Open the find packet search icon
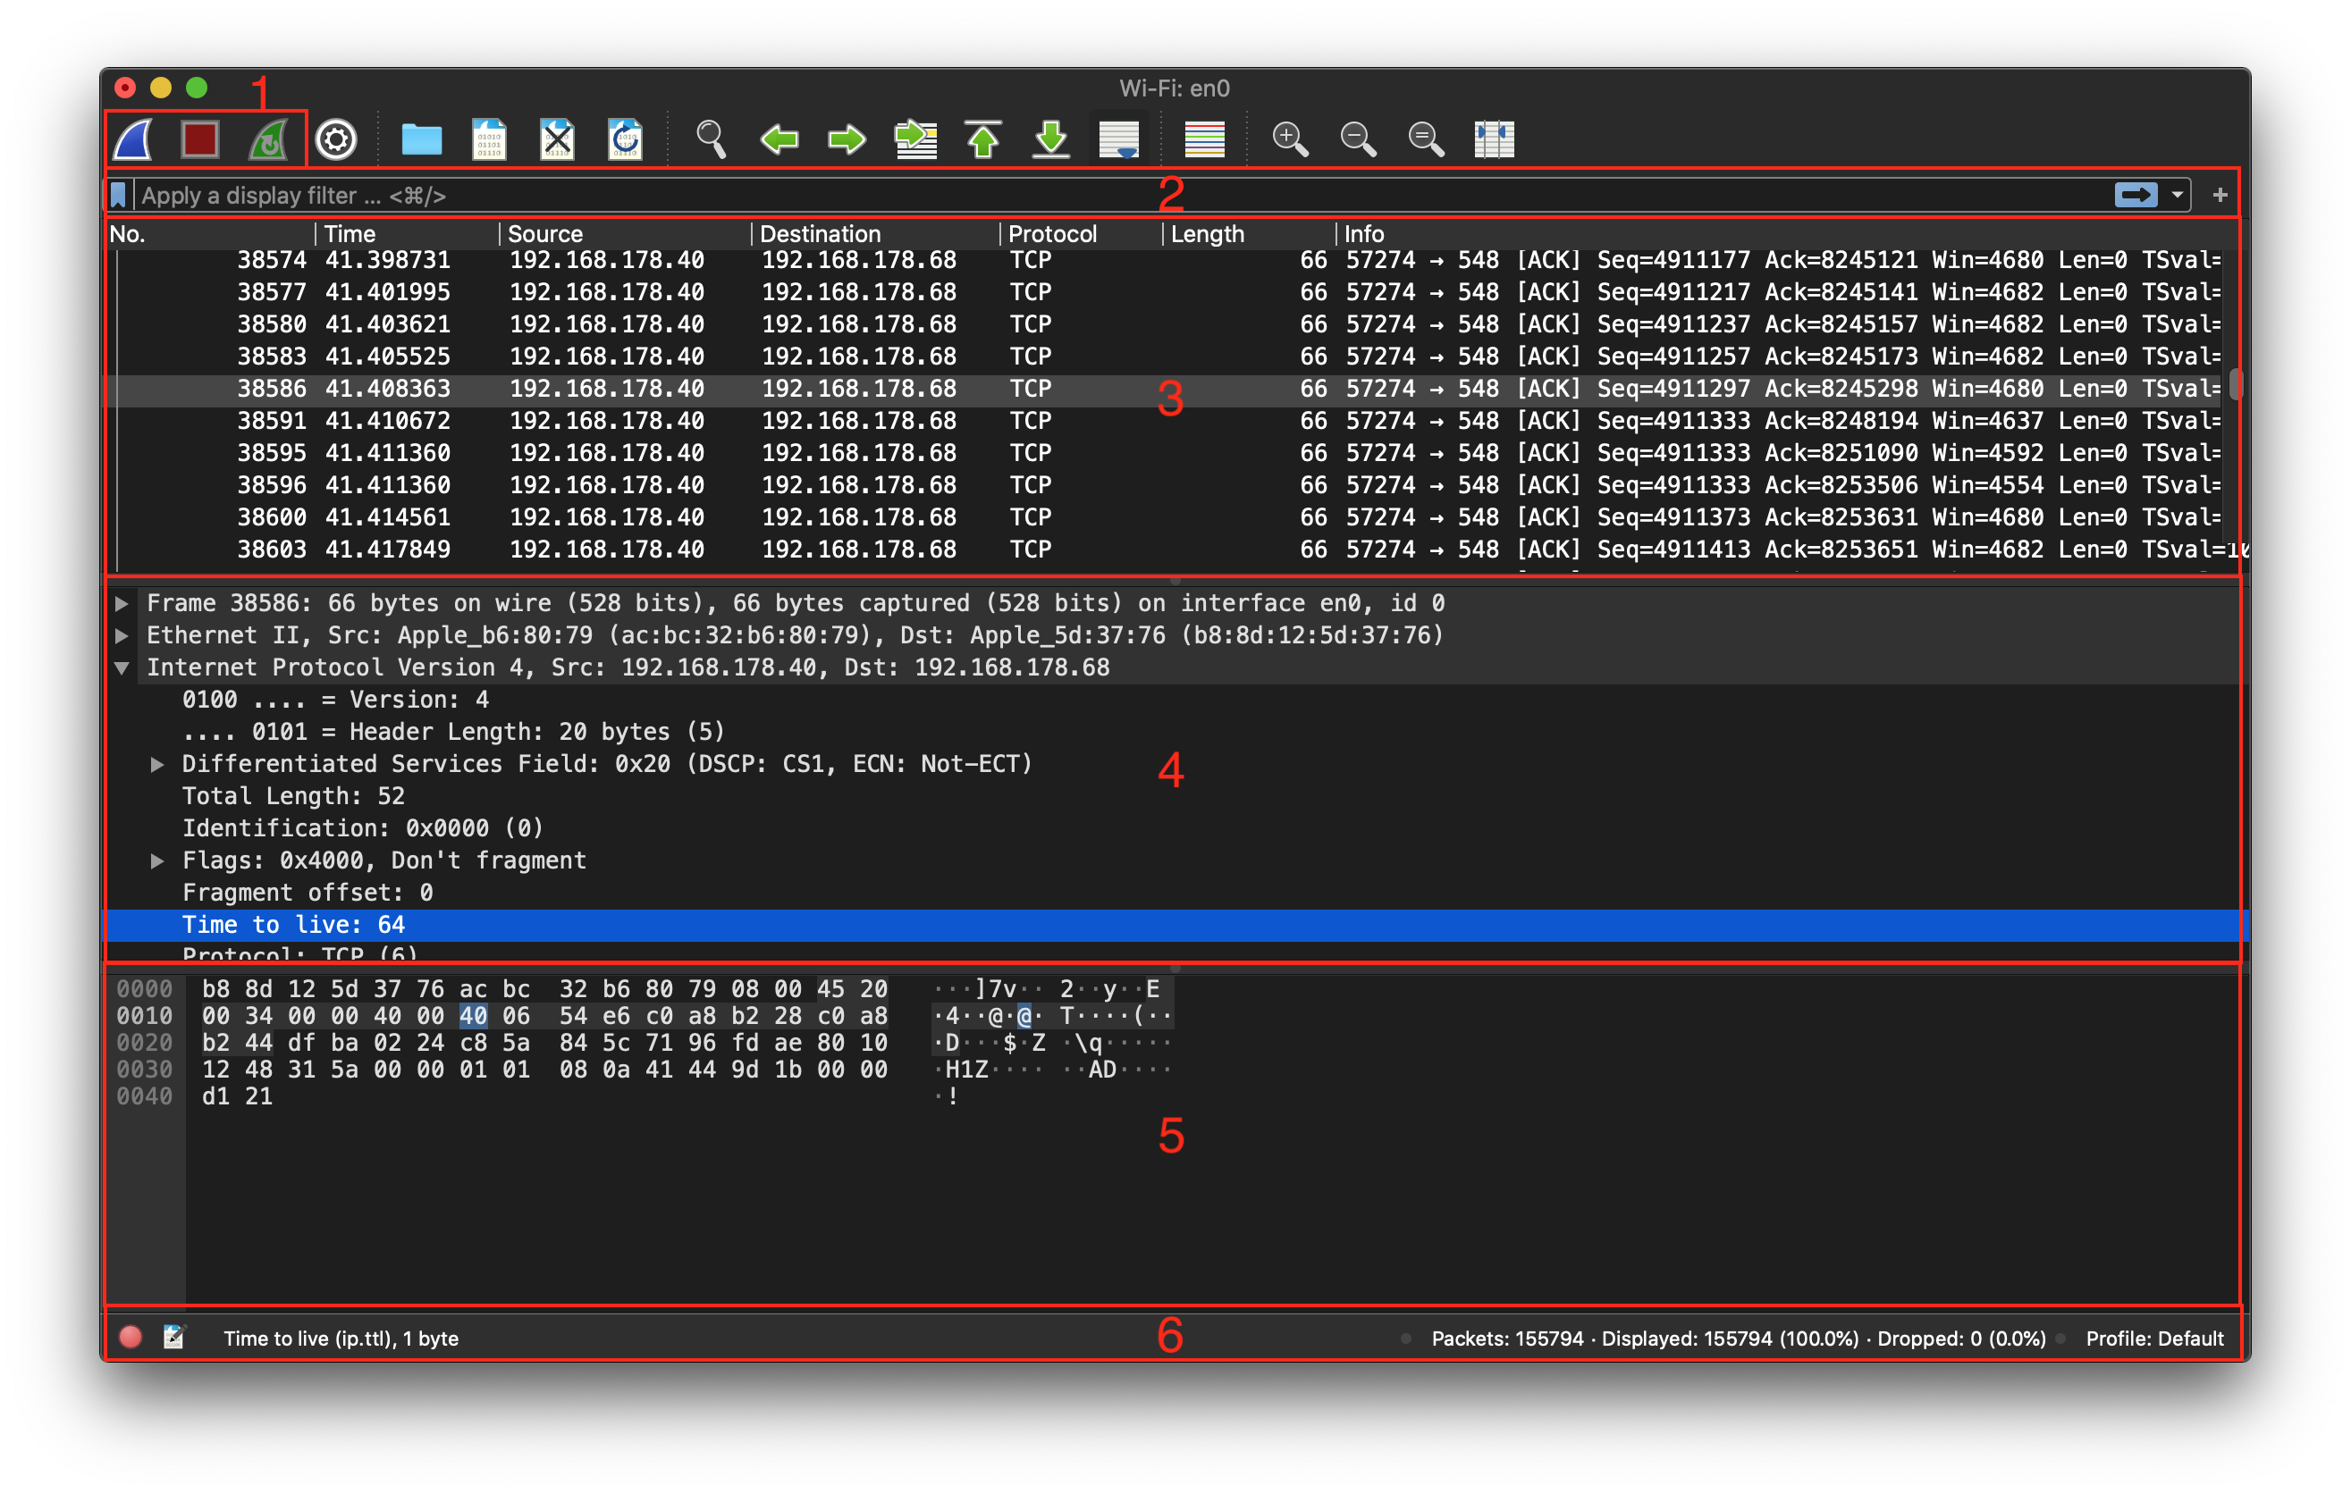Viewport: 2351px width, 1494px height. pyautogui.click(x=710, y=138)
